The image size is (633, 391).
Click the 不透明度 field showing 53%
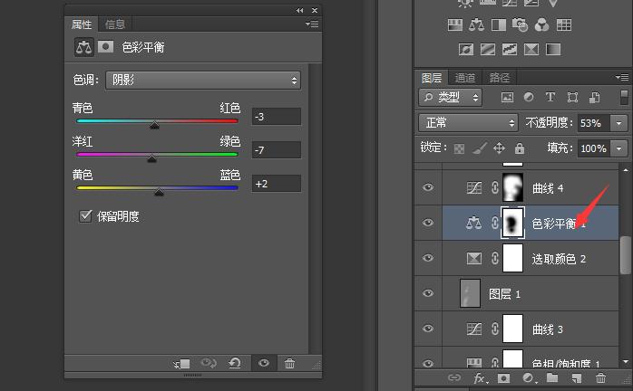click(594, 123)
